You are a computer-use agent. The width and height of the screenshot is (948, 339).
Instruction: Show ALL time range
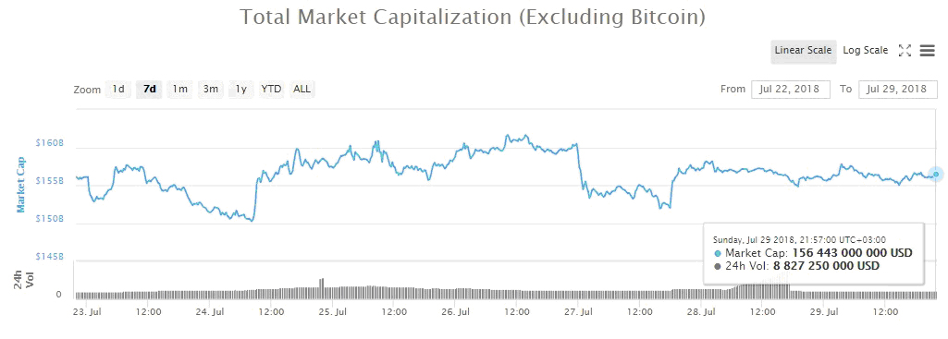[x=302, y=90]
